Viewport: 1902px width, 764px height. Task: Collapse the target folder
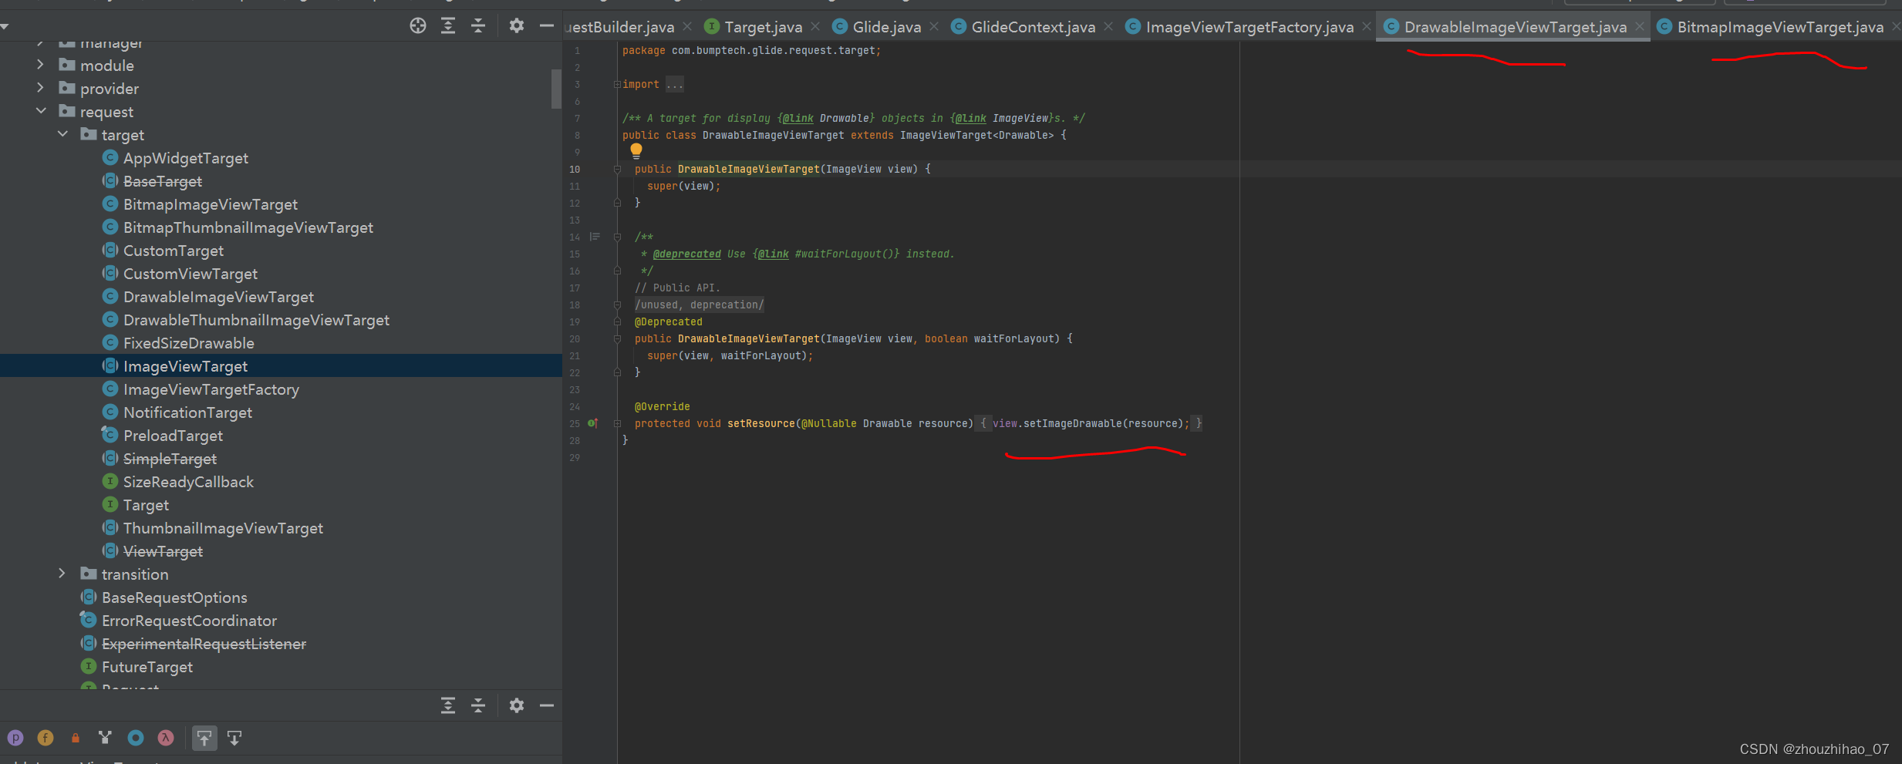(62, 135)
